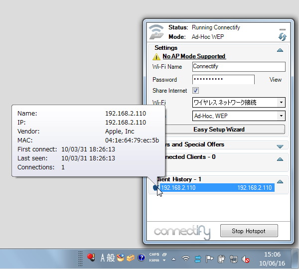Click the refresh arrows icon near Mode
The width and height of the screenshot is (299, 269).
click(x=283, y=37)
